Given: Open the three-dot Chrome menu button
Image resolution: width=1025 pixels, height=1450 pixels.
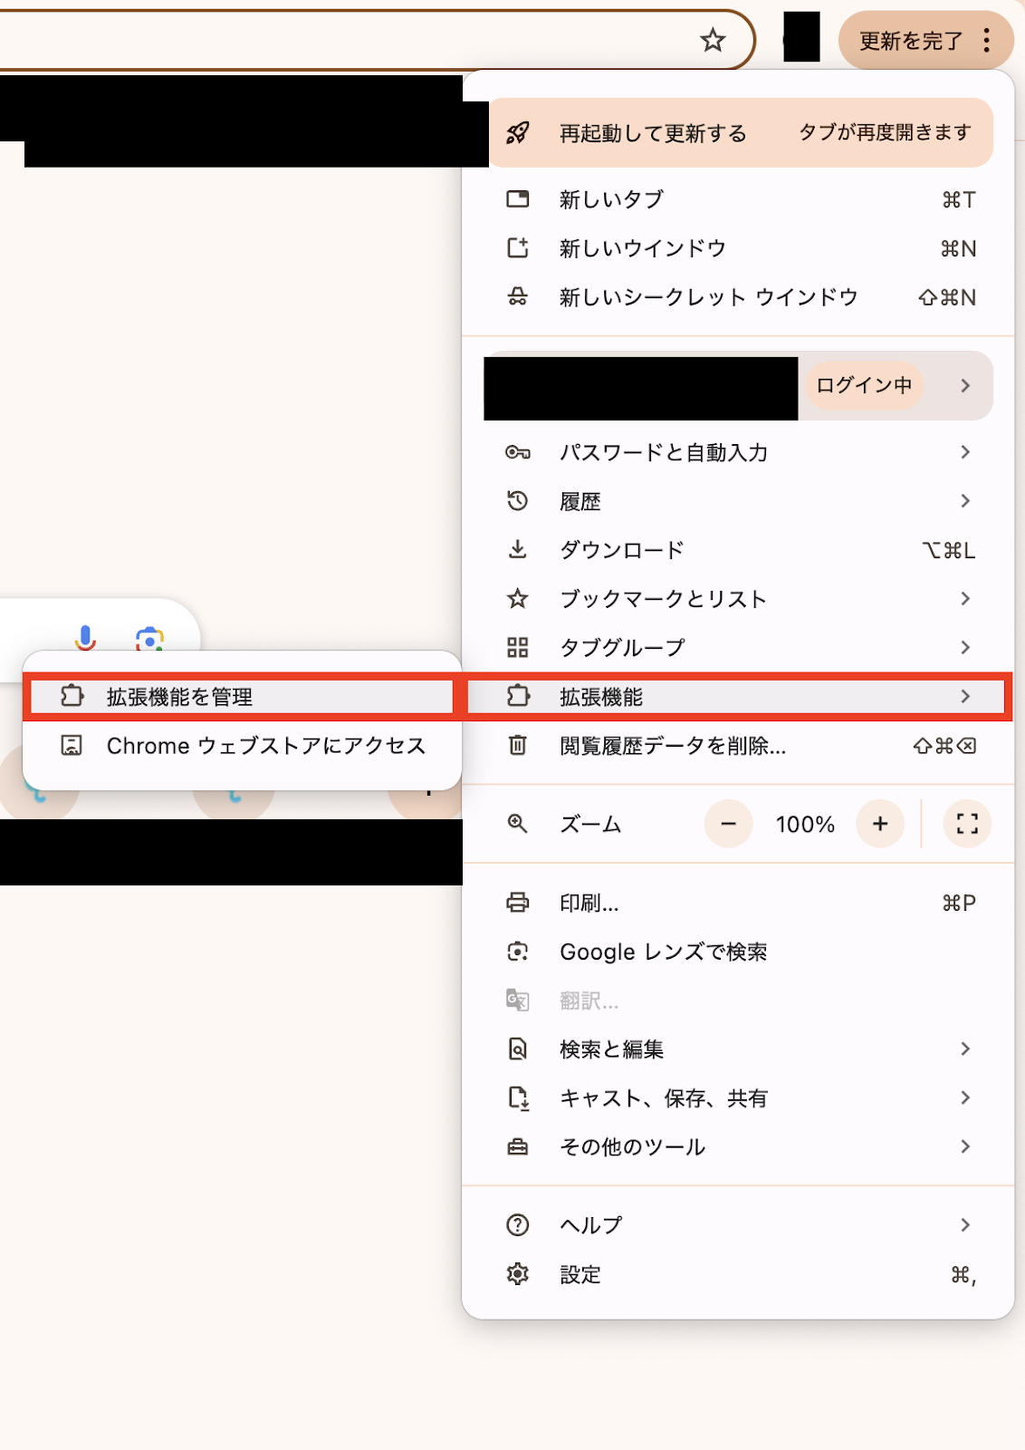Looking at the screenshot, I should coord(987,40).
